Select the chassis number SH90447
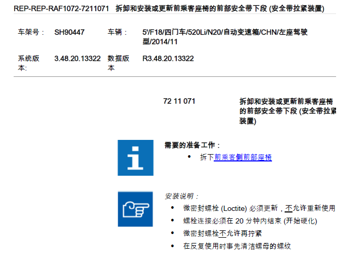Image resolution: width=345 pixels, height=274 pixels. [x=69, y=32]
